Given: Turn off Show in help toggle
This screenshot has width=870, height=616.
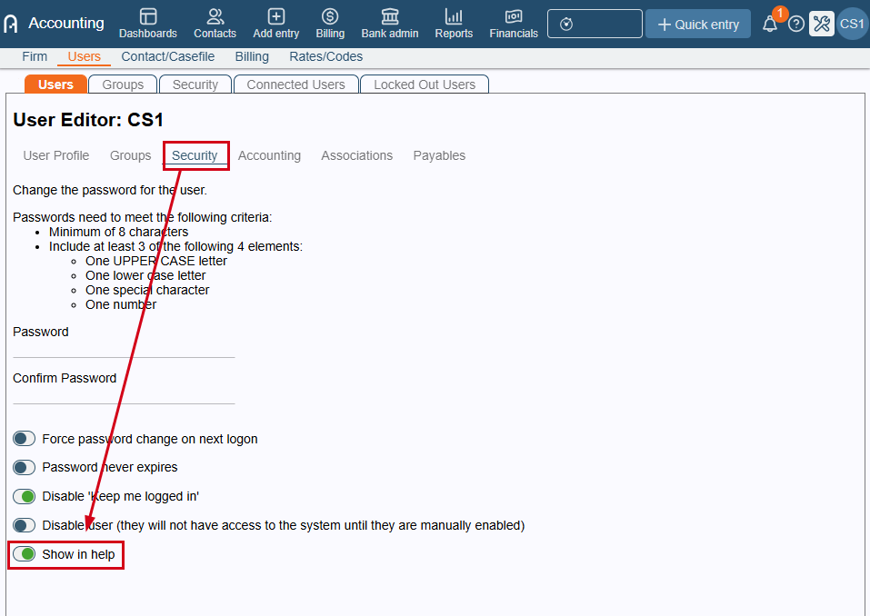Looking at the screenshot, I should pyautogui.click(x=24, y=554).
